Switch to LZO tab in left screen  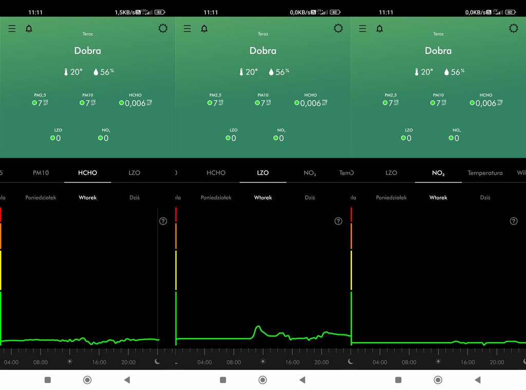point(134,173)
